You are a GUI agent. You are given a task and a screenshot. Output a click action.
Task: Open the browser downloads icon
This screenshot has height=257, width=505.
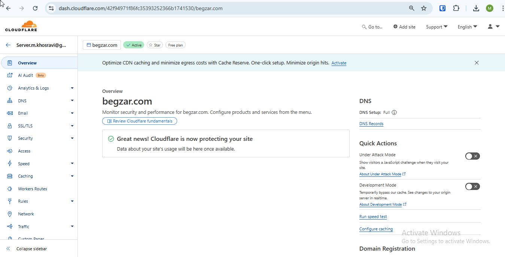(476, 8)
